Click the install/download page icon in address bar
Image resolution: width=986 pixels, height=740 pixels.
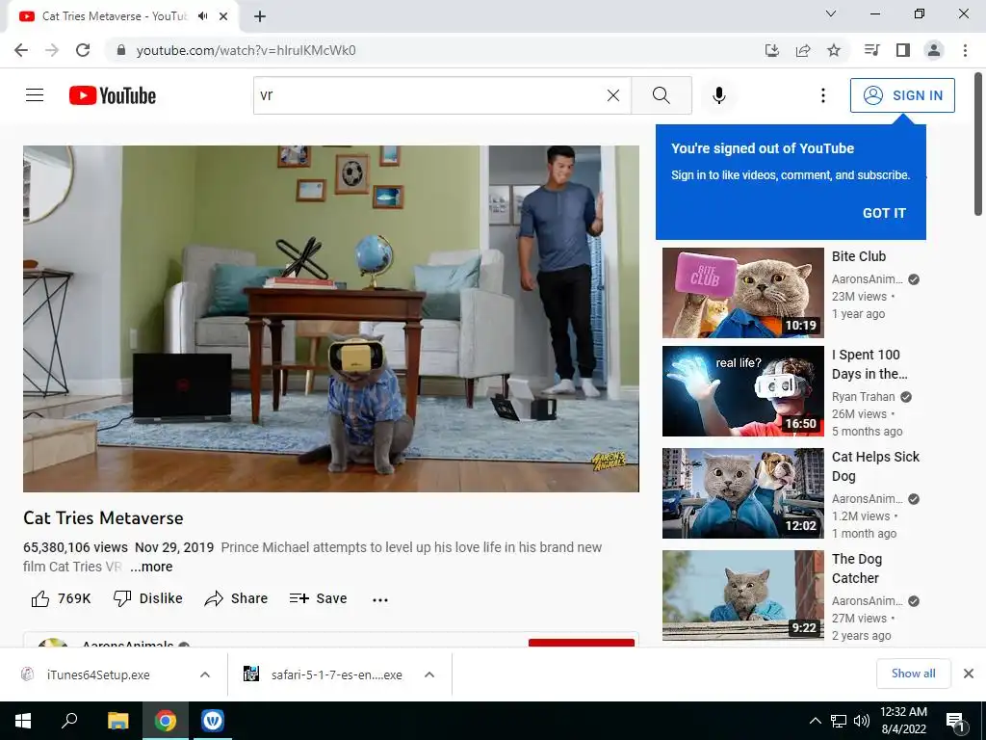[772, 50]
